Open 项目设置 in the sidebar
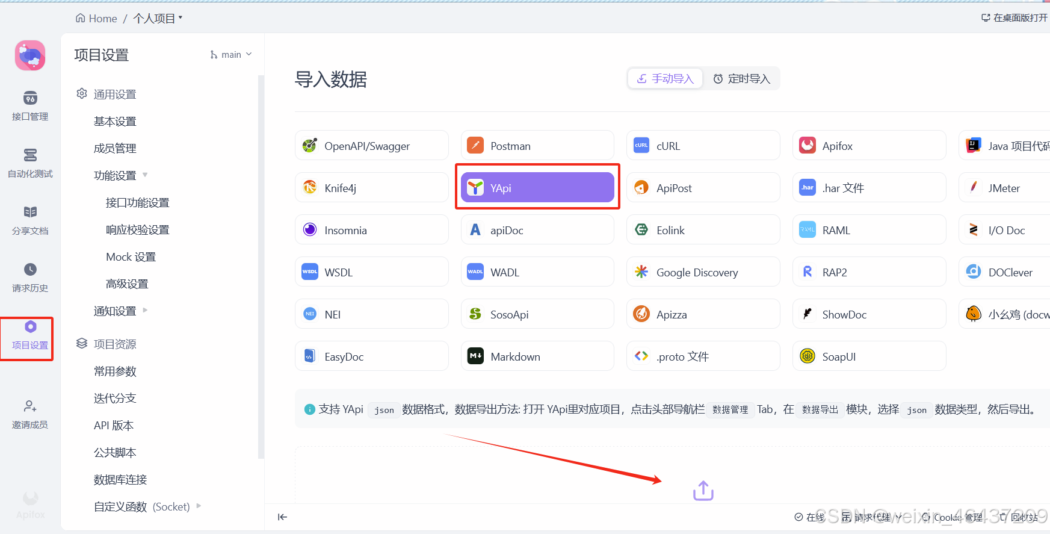 (x=30, y=335)
